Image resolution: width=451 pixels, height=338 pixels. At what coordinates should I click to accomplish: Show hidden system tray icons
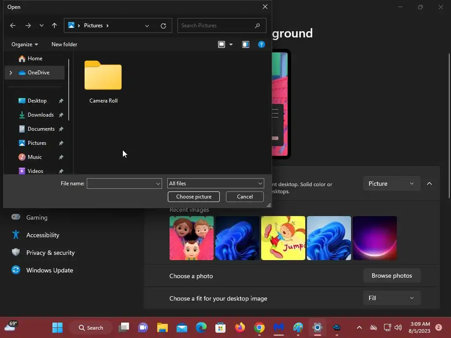click(x=359, y=327)
